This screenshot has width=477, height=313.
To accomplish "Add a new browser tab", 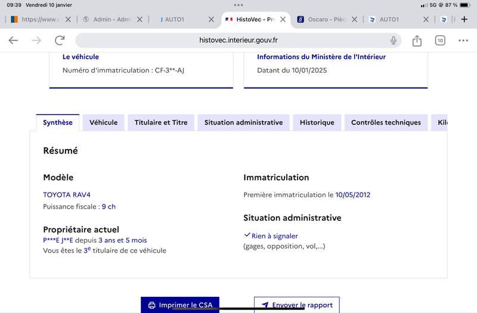I will click(464, 20).
